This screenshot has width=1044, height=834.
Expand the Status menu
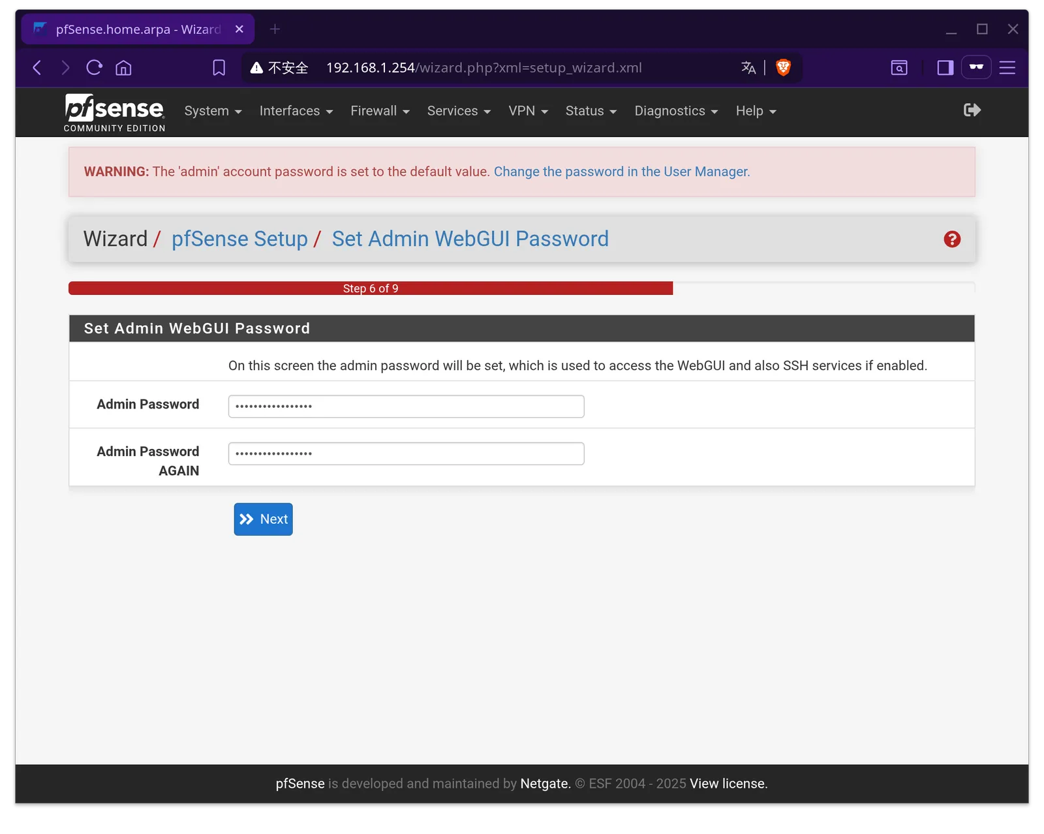591,111
